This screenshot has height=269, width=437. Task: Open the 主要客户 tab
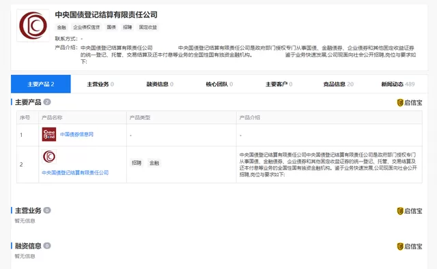(279, 84)
